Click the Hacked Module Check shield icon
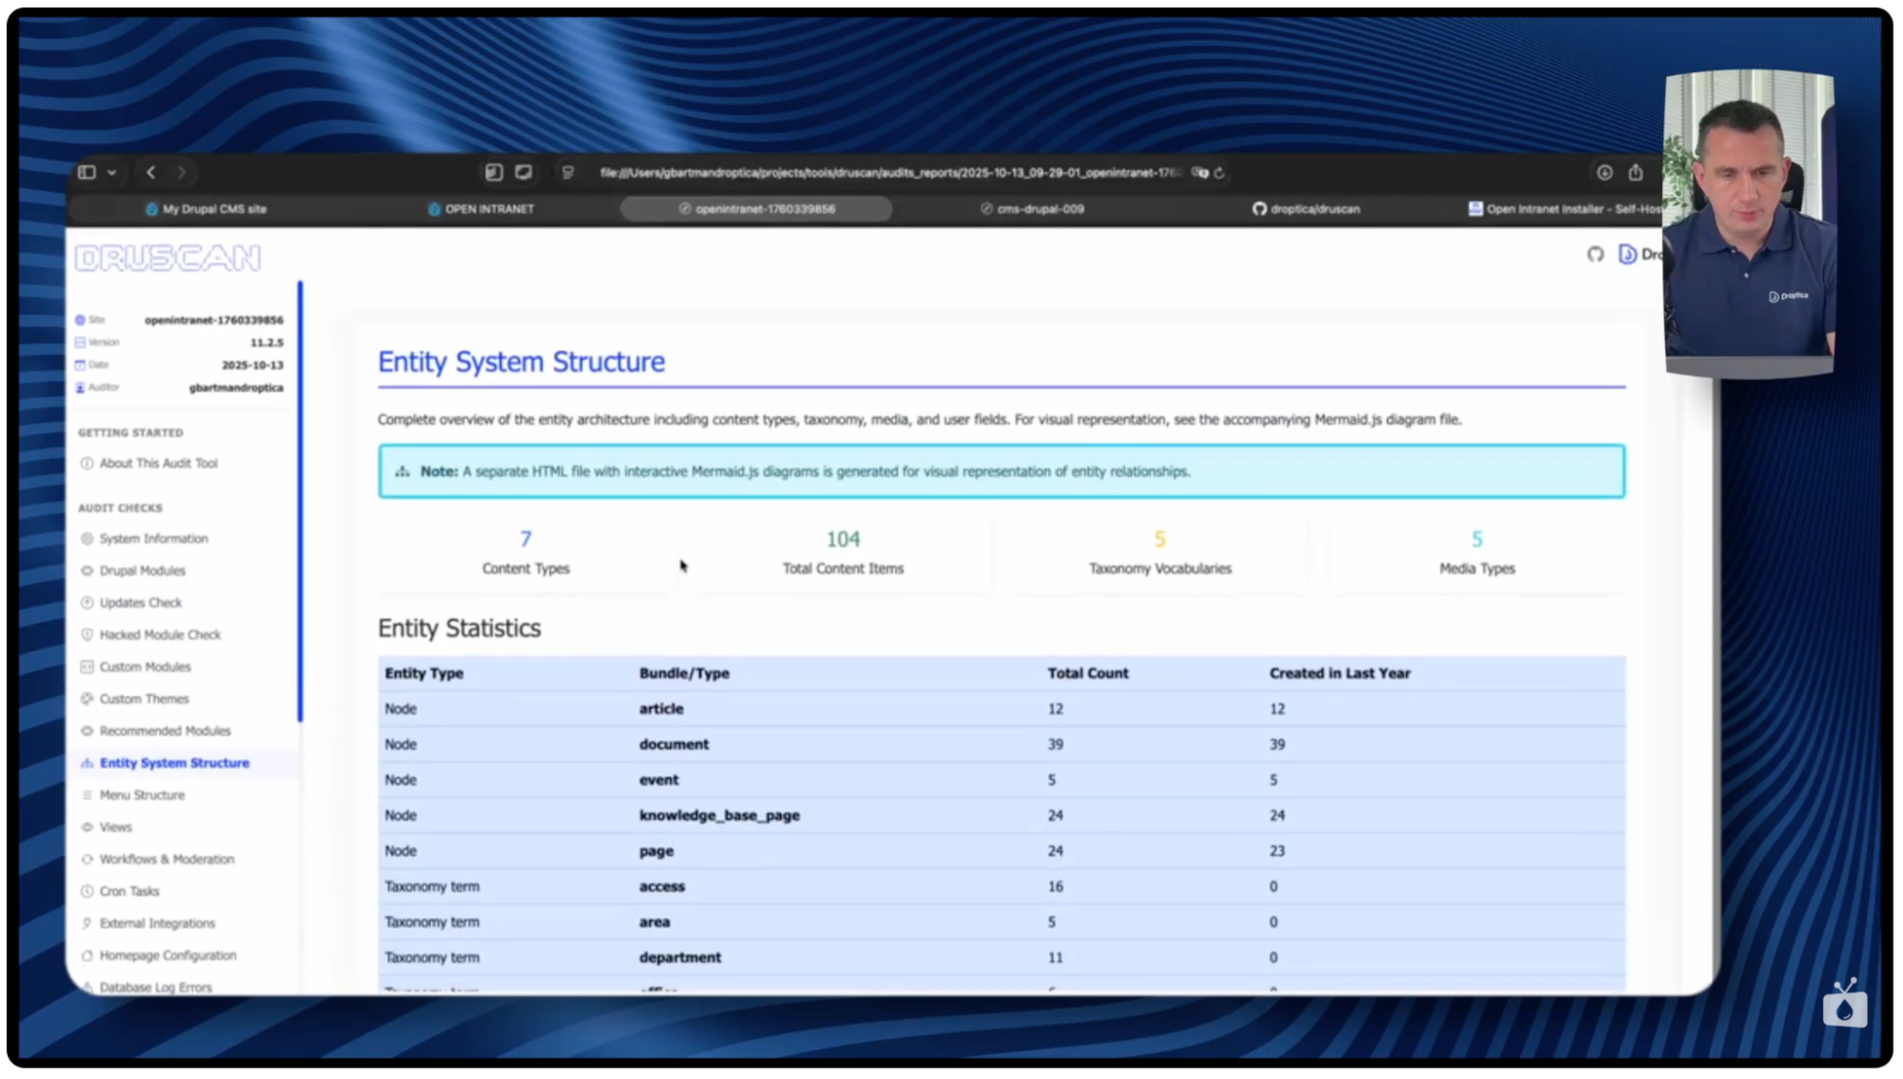 pyautogui.click(x=87, y=635)
